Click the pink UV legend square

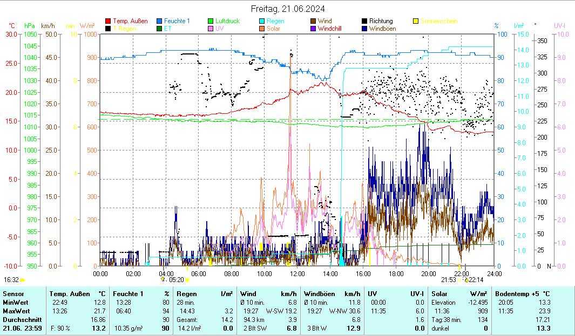click(211, 29)
